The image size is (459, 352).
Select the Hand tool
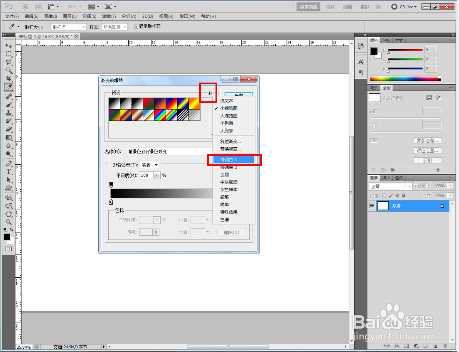click(x=8, y=214)
